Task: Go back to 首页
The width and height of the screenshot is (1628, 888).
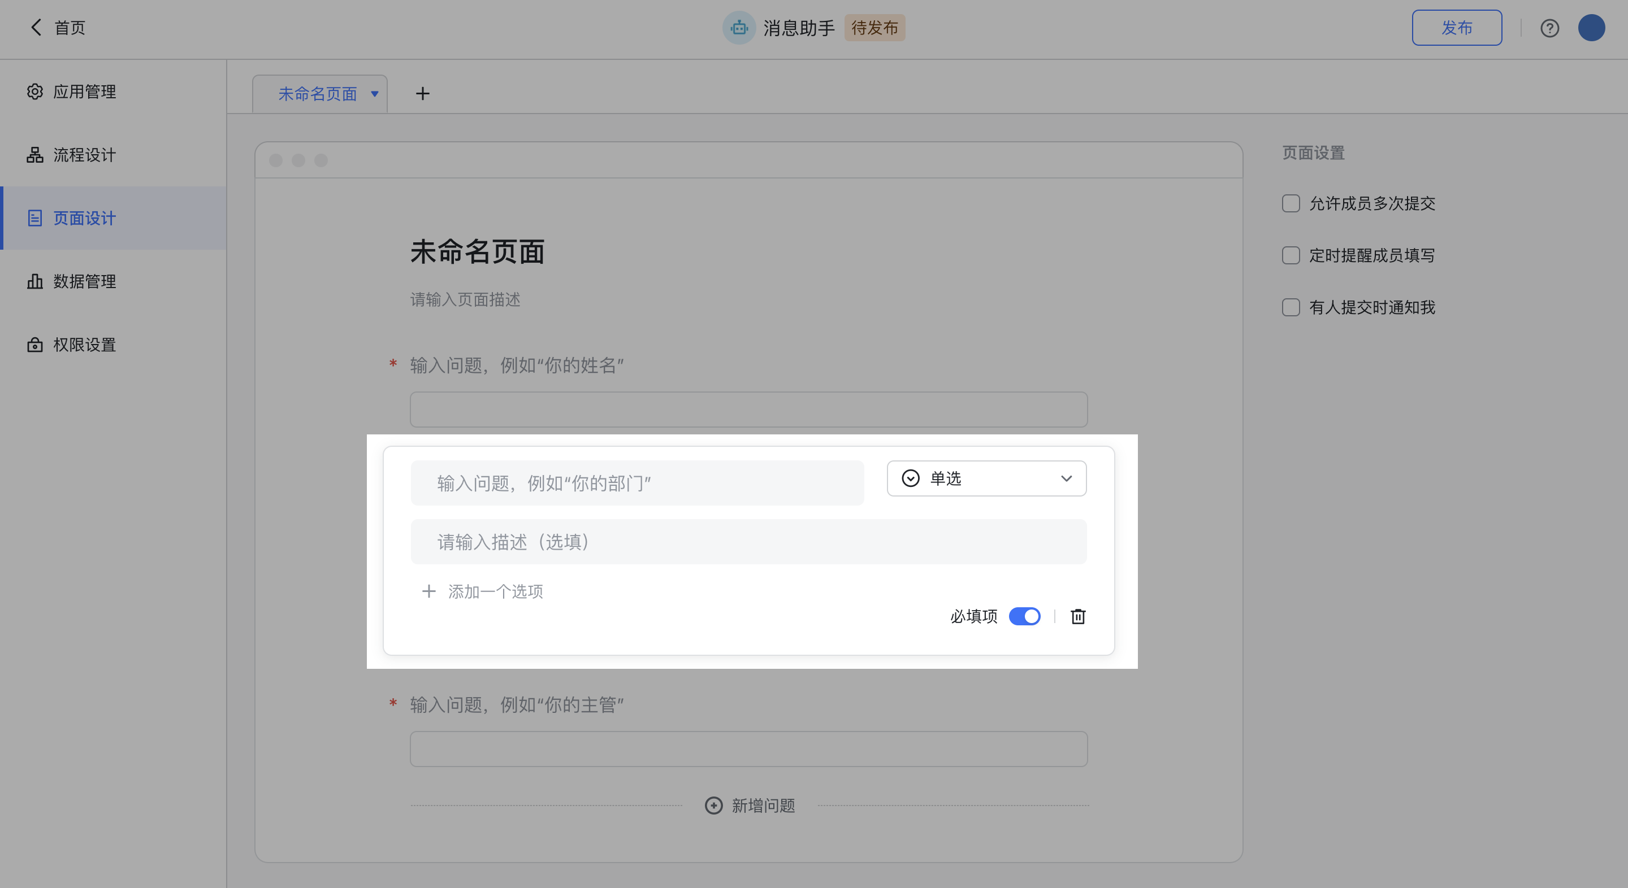Action: (70, 28)
